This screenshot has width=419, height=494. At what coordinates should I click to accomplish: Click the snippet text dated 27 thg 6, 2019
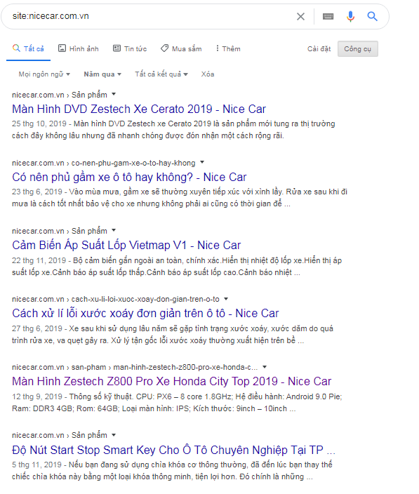click(x=173, y=334)
